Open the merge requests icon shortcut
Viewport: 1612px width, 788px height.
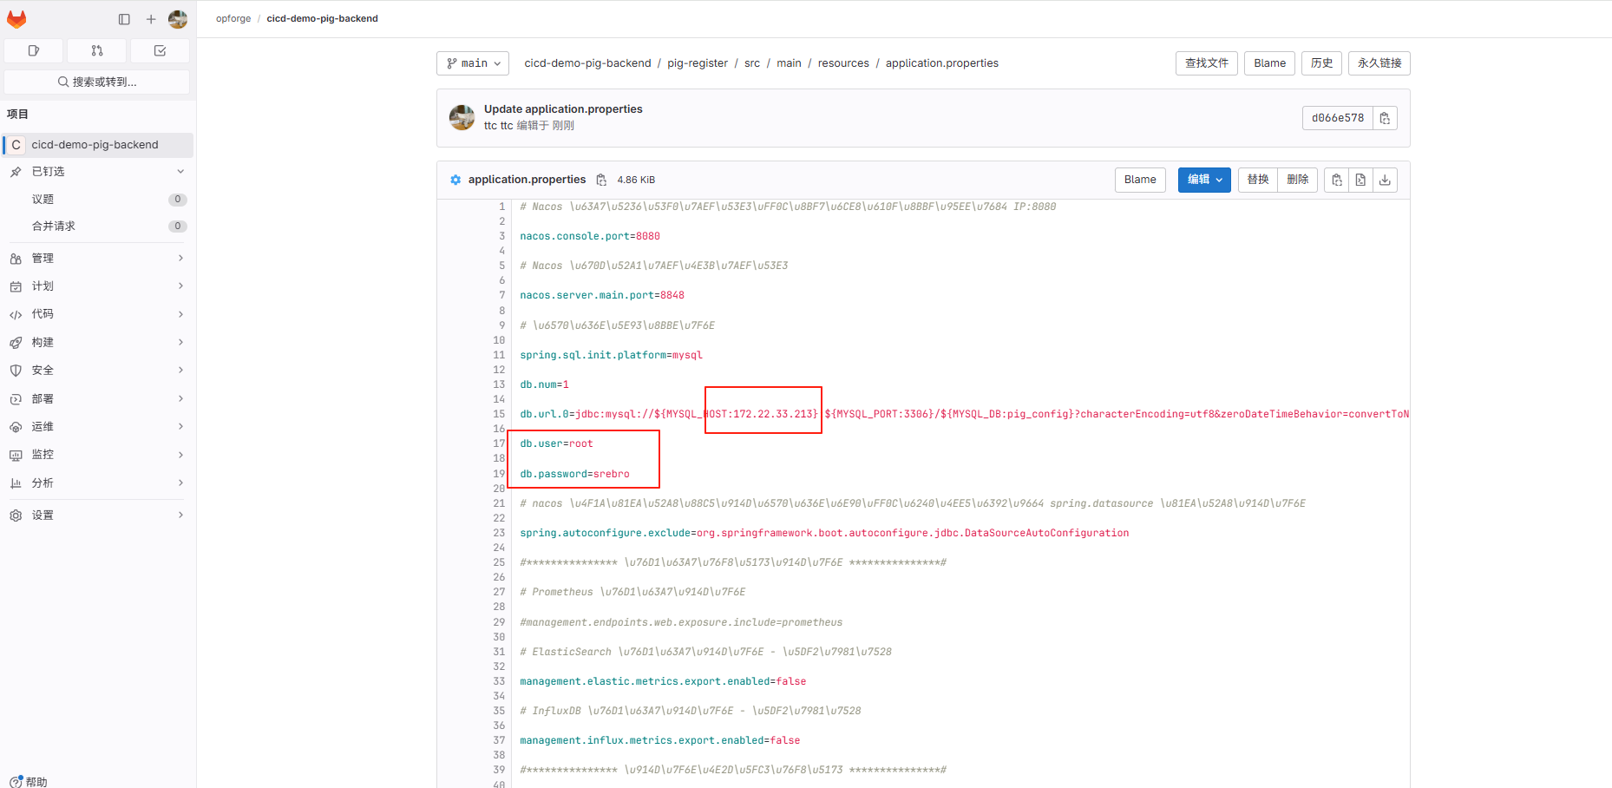(97, 51)
